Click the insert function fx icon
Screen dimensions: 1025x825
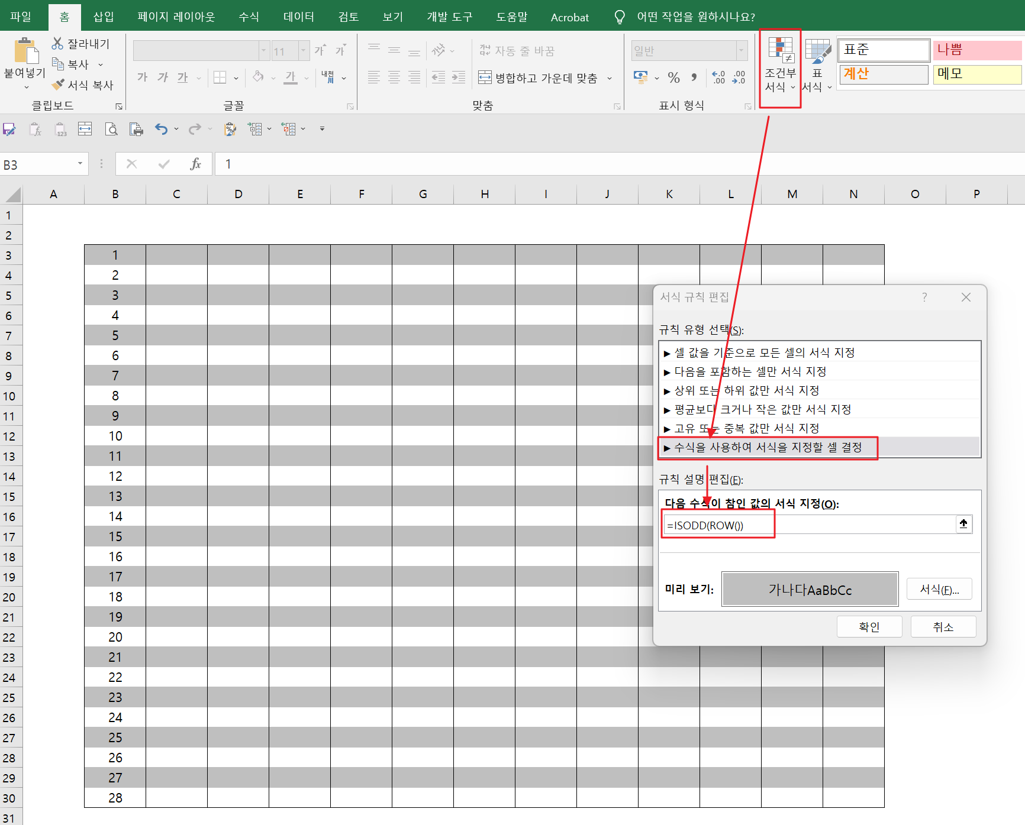click(195, 164)
